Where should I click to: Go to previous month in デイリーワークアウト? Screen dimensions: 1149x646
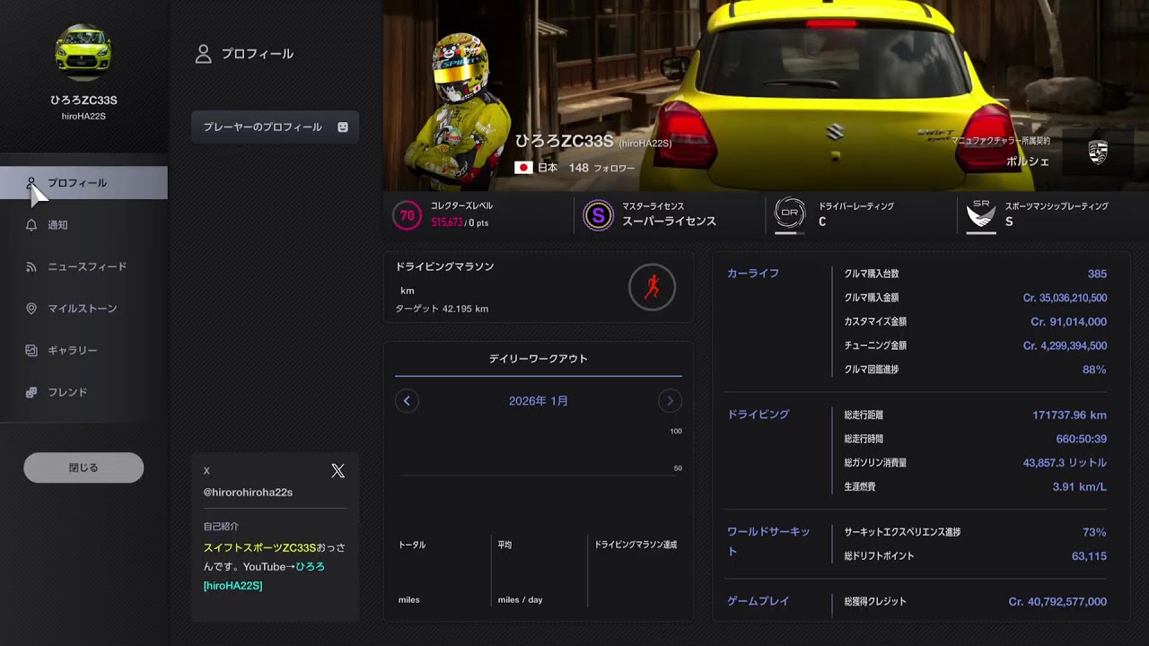pos(407,401)
